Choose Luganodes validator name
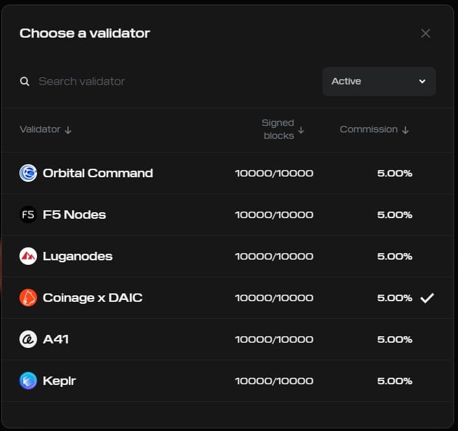The image size is (458, 431). pyautogui.click(x=77, y=256)
